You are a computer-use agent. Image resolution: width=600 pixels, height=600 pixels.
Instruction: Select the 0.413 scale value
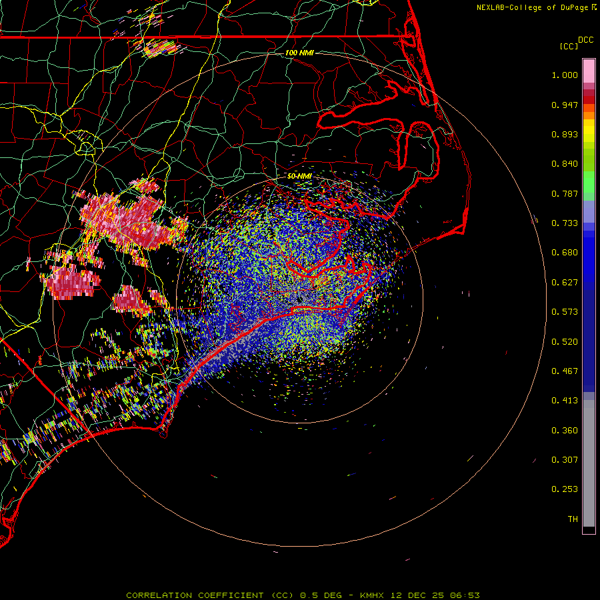point(565,401)
